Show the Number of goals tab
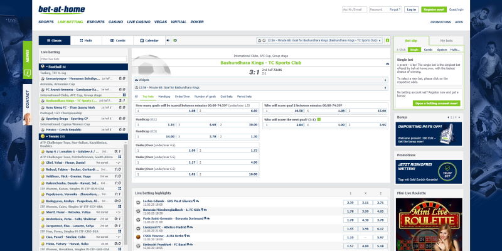 205,97
